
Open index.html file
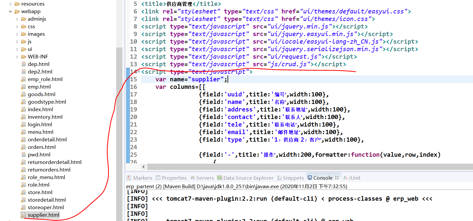[x=40, y=110]
